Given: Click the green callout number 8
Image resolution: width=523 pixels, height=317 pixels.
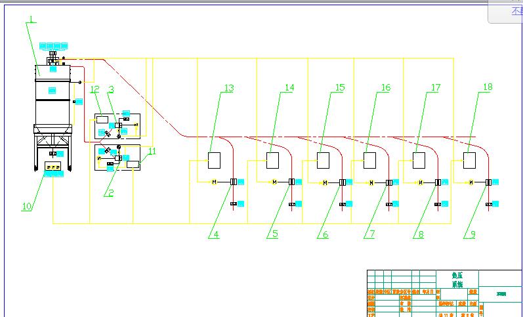Looking at the screenshot, I should tap(421, 234).
